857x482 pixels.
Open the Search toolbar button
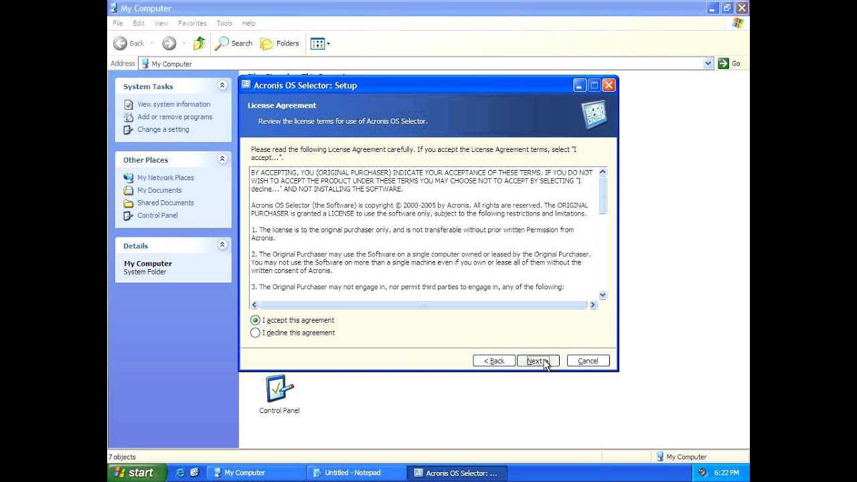(x=234, y=44)
